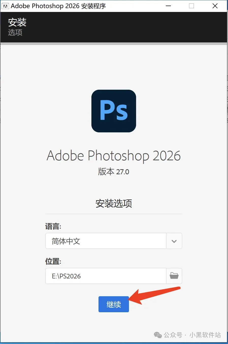Click the Adobe installer icon in title bar
The image size is (228, 344).
[x=5, y=6]
